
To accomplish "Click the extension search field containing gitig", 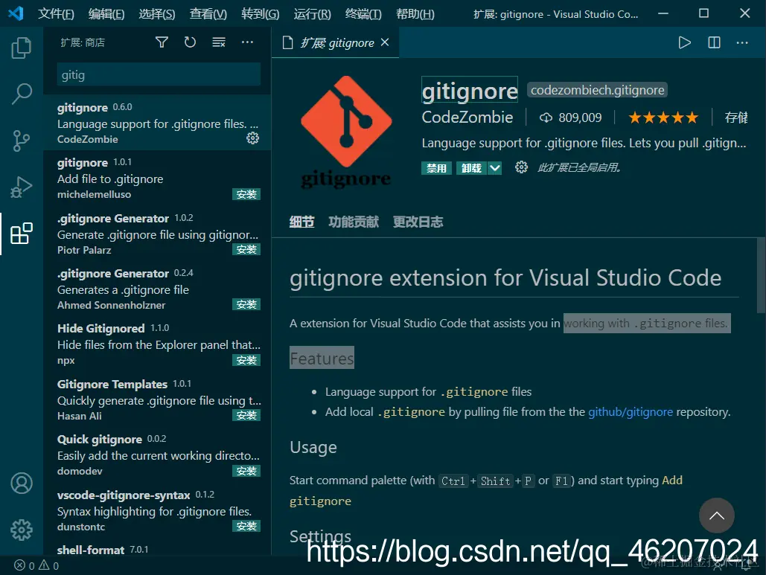I will [159, 74].
